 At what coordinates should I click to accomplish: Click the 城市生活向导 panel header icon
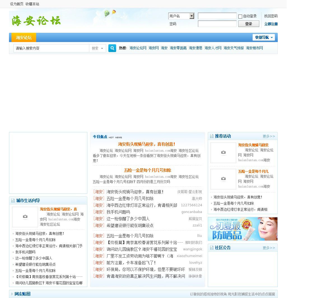coord(13,201)
